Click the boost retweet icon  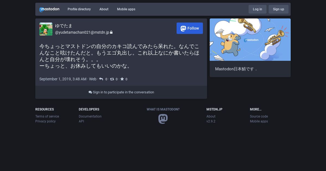tap(112, 79)
